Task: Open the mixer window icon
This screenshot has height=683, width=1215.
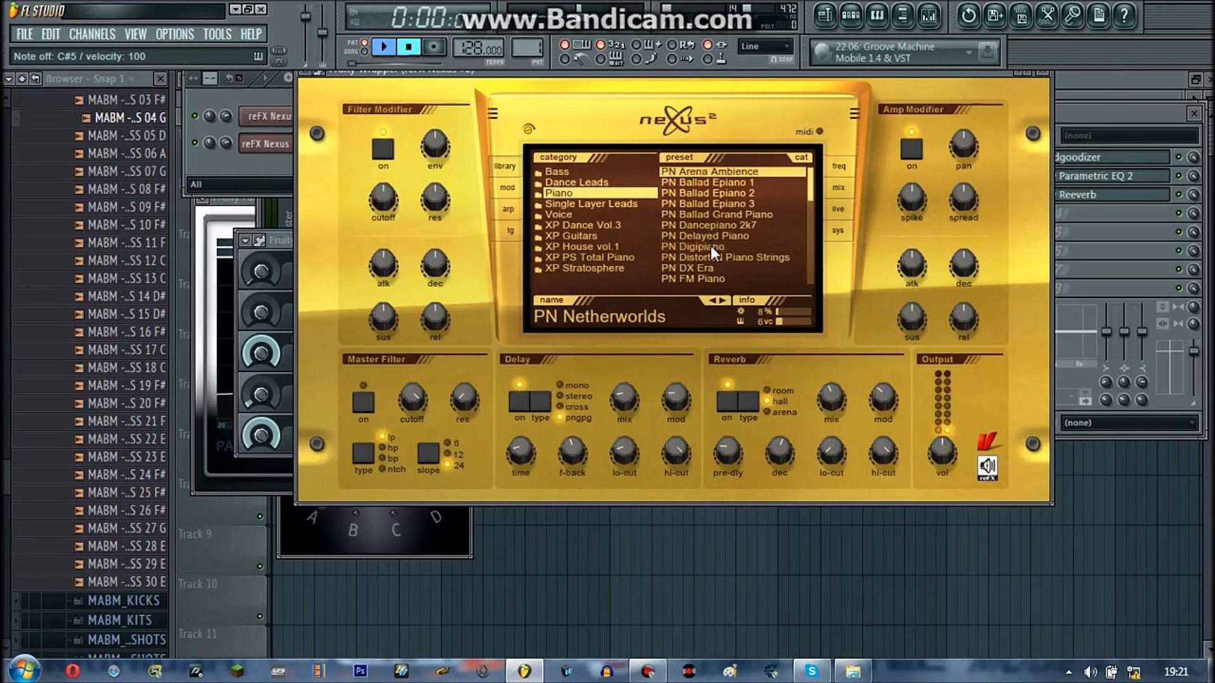Action: (928, 16)
